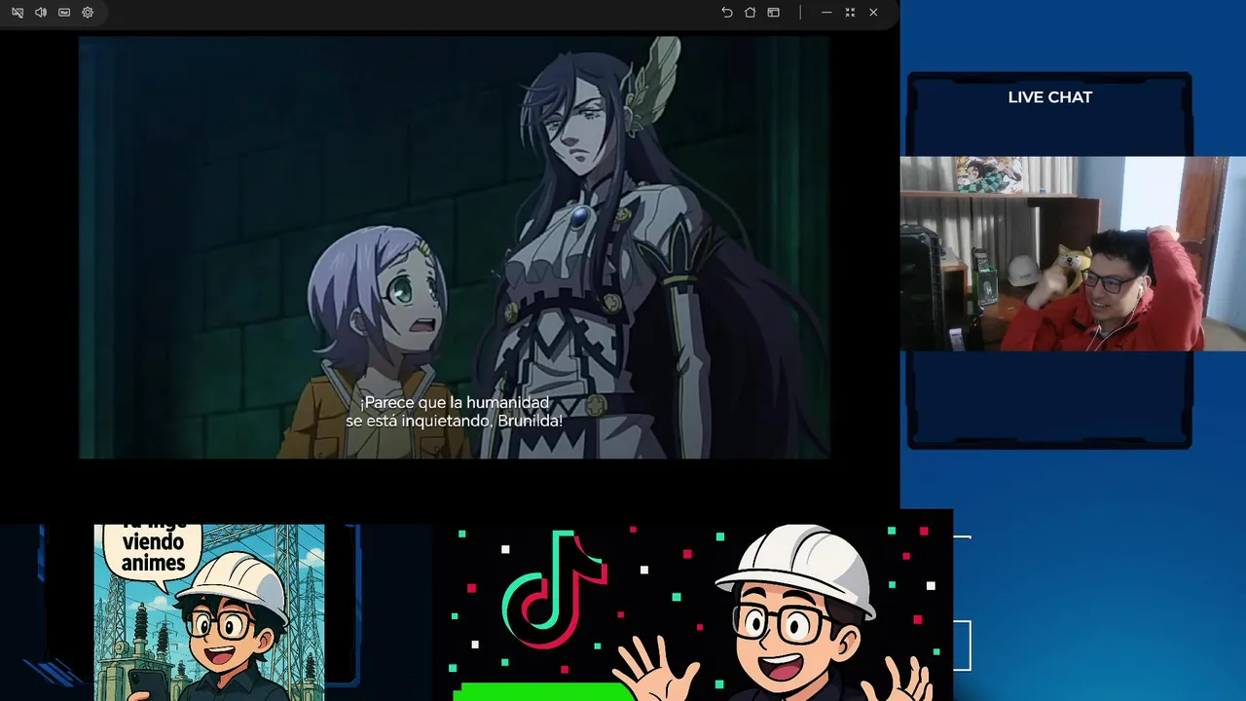Click the window layout icon beside the home icon
Image resolution: width=1246 pixels, height=701 pixels.
774,13
